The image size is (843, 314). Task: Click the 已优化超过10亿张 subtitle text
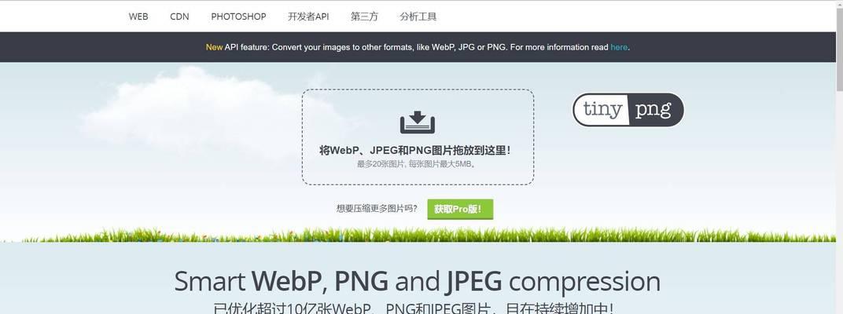click(412, 308)
